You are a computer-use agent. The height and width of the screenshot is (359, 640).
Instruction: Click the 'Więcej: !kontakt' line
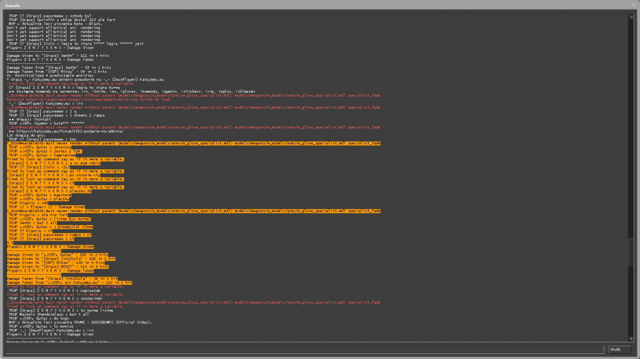tap(29, 119)
